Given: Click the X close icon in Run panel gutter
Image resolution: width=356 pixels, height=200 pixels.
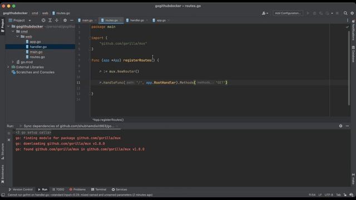Looking at the screenshot, I should click(9, 140).
